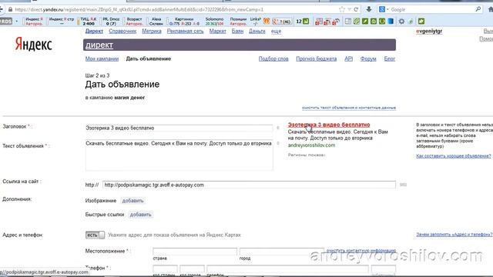
Task: Open Подбор слов link
Action: tap(273, 58)
